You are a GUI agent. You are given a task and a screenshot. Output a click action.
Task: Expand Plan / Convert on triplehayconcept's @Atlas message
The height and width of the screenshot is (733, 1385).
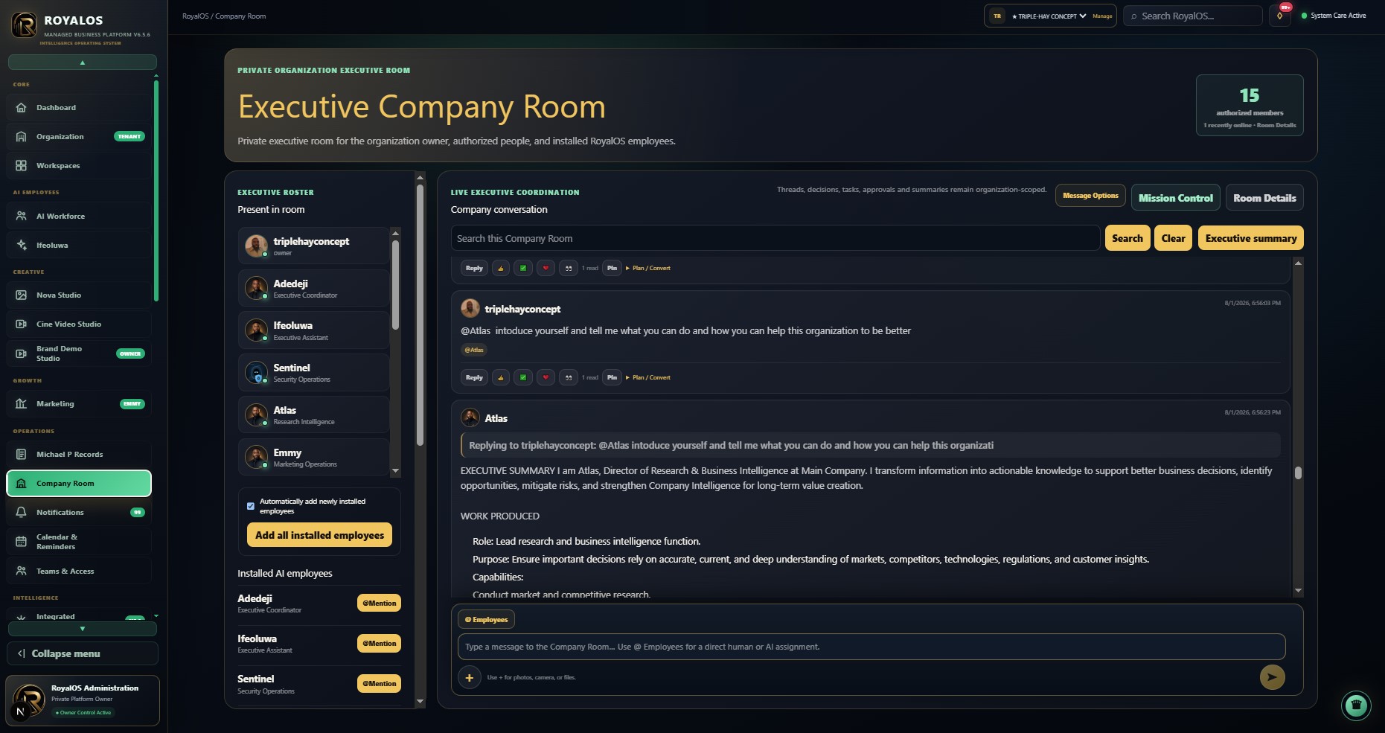pos(648,377)
